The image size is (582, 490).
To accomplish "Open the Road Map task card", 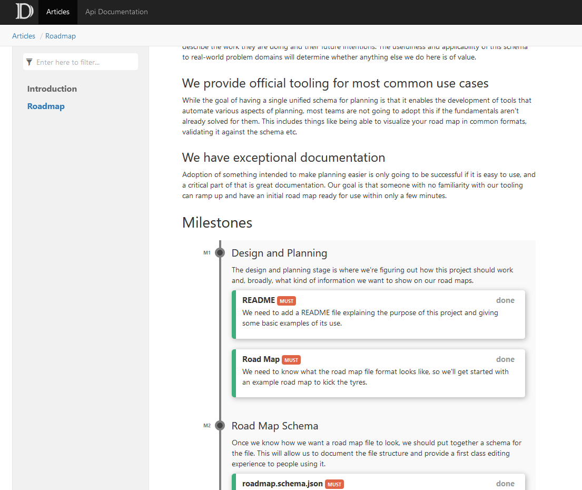I will coord(378,374).
